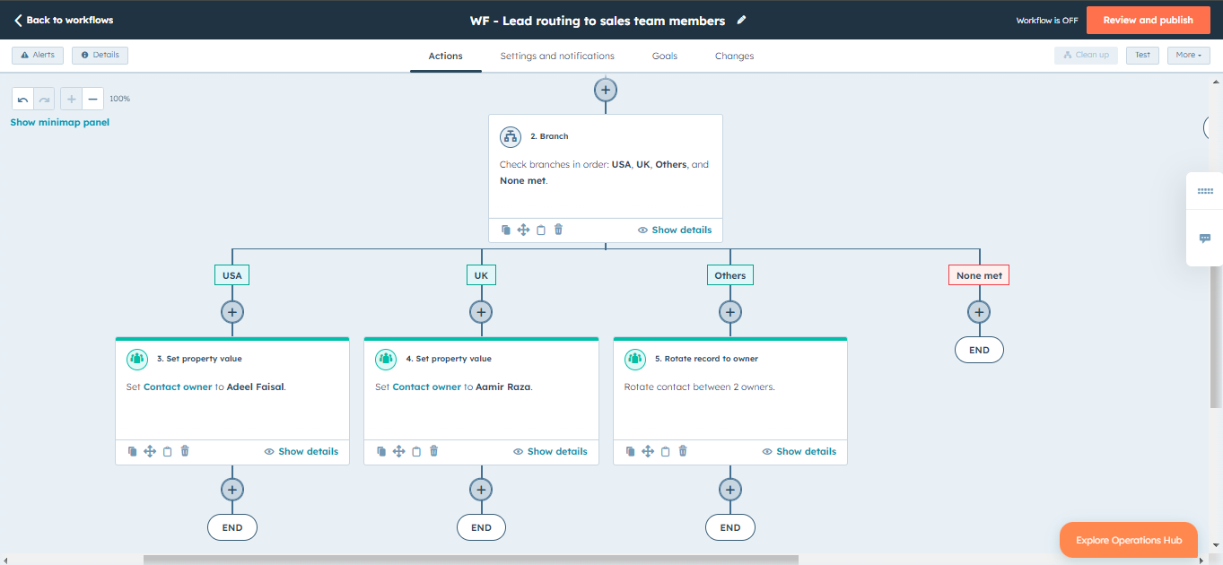Delete the Branch action with the trash icon
The width and height of the screenshot is (1223, 565).
558,230
